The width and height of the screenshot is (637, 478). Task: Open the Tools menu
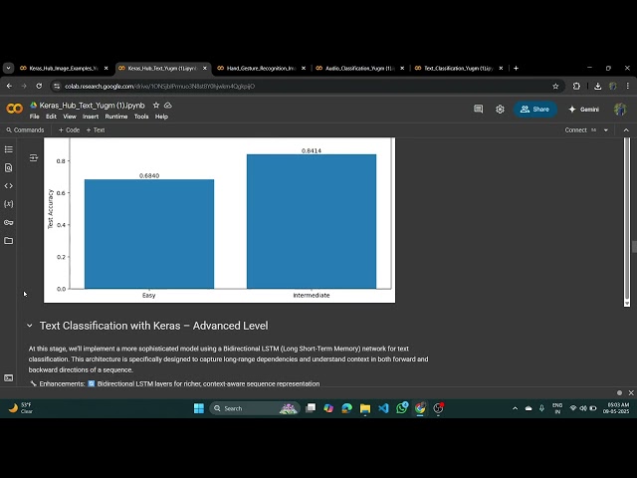point(141,117)
